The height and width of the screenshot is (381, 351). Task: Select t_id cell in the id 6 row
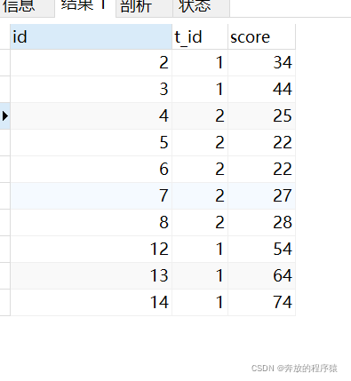click(x=200, y=169)
